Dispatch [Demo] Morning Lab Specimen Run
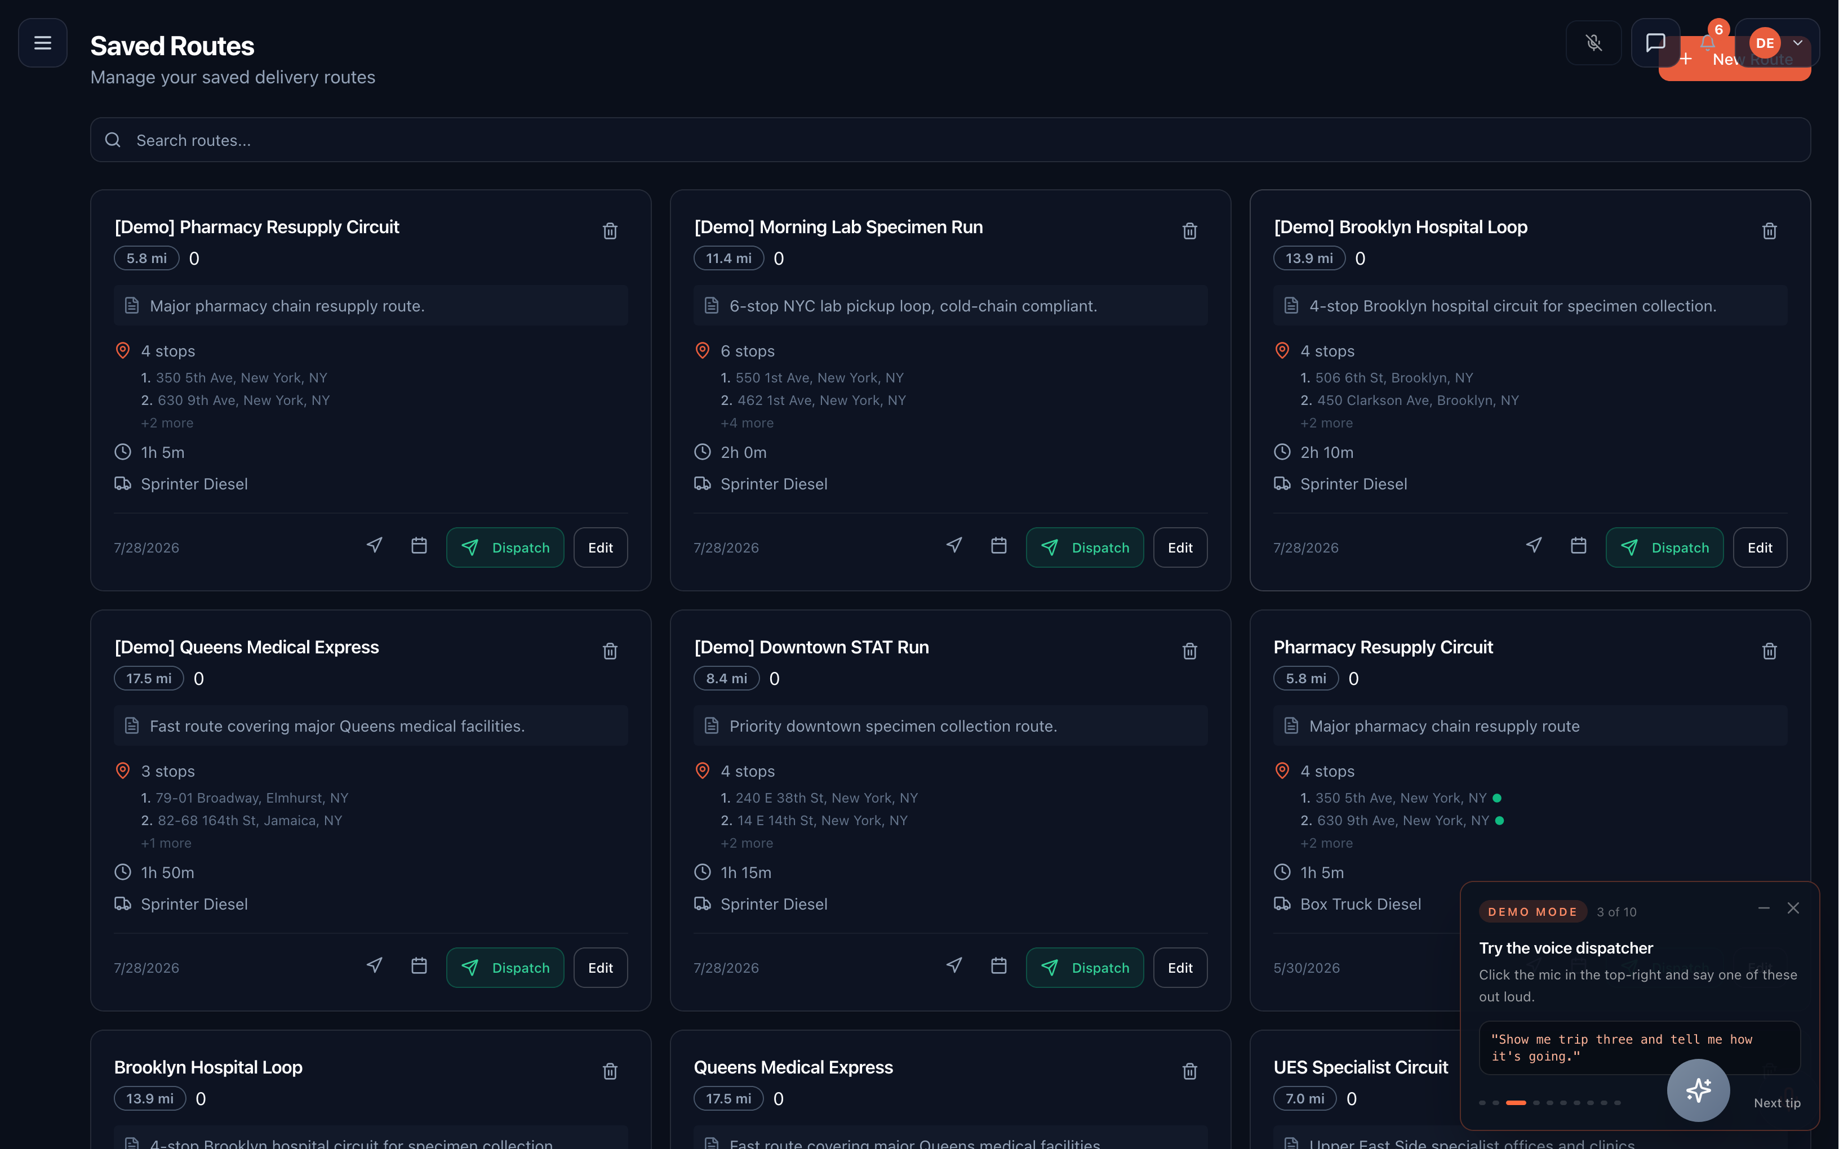The height and width of the screenshot is (1149, 1839). click(1085, 548)
